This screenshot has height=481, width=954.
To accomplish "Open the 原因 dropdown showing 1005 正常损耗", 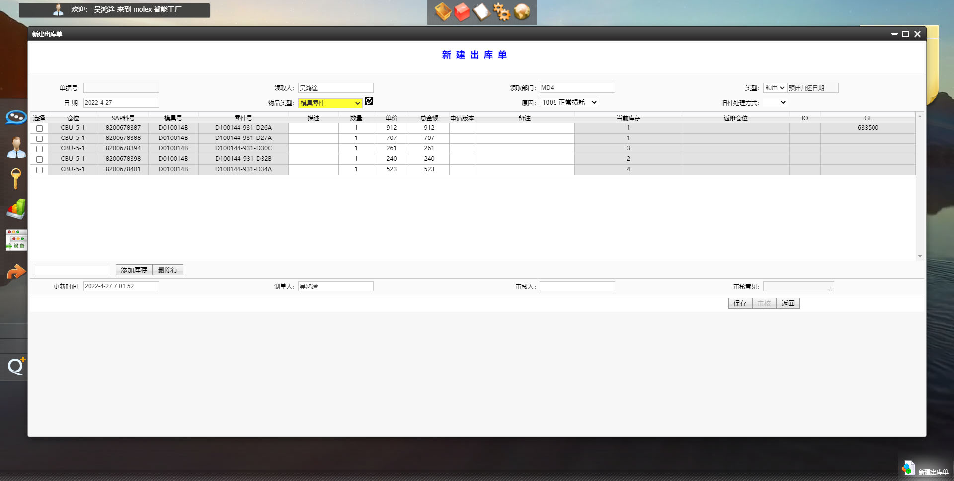I will (569, 103).
